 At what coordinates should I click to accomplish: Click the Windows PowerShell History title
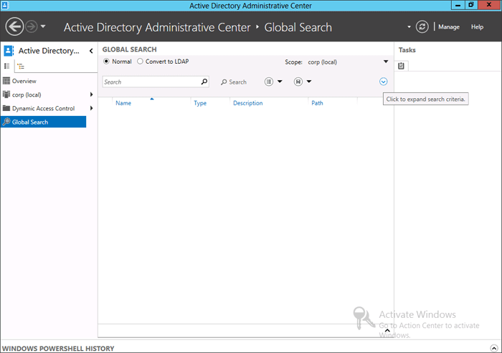click(58, 348)
